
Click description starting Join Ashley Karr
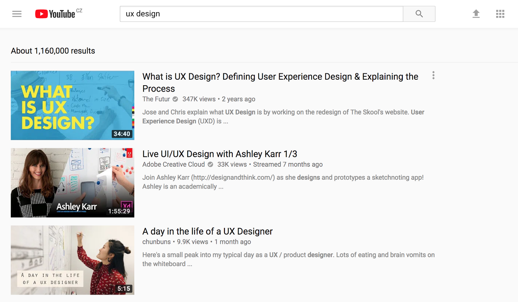tap(283, 182)
